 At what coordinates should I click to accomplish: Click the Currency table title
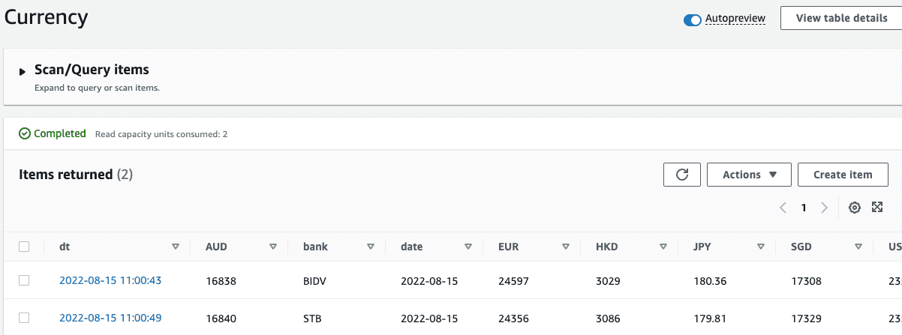47,16
